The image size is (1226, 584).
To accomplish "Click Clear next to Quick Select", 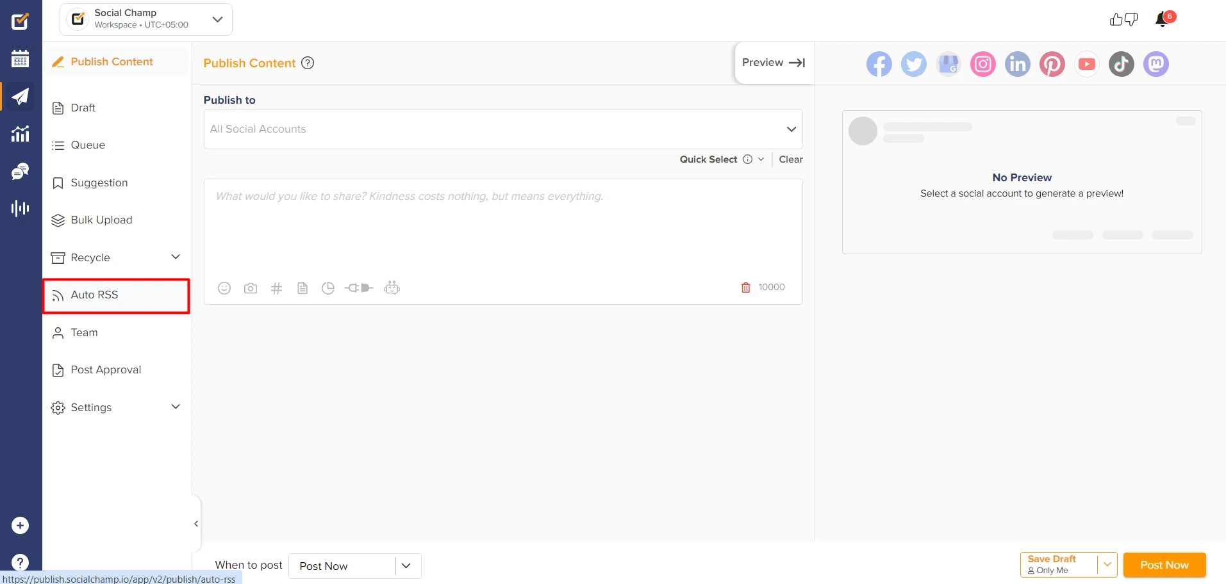I will pyautogui.click(x=790, y=159).
